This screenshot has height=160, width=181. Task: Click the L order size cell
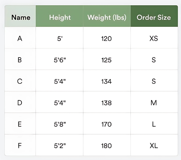[x=154, y=124]
